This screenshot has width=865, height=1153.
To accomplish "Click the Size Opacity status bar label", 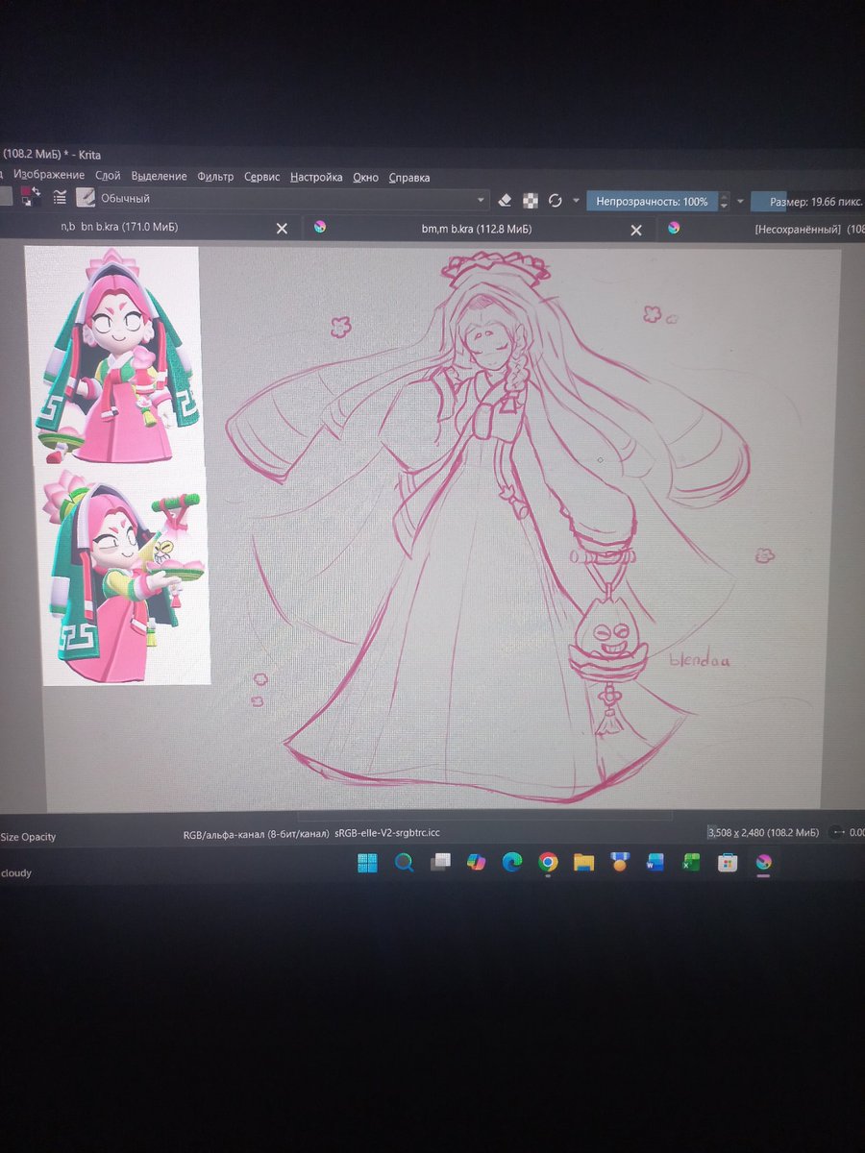I will [28, 836].
